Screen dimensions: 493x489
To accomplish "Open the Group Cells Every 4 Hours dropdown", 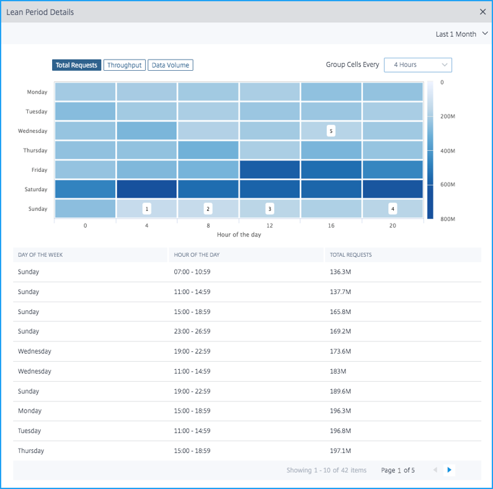I will click(x=417, y=65).
